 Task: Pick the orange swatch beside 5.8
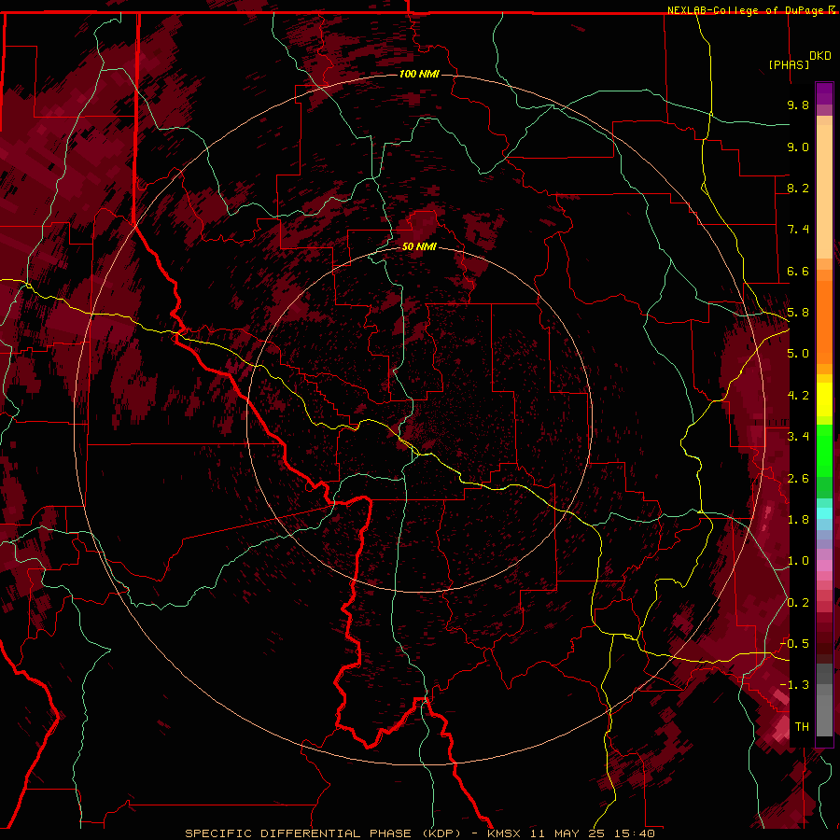tap(824, 321)
